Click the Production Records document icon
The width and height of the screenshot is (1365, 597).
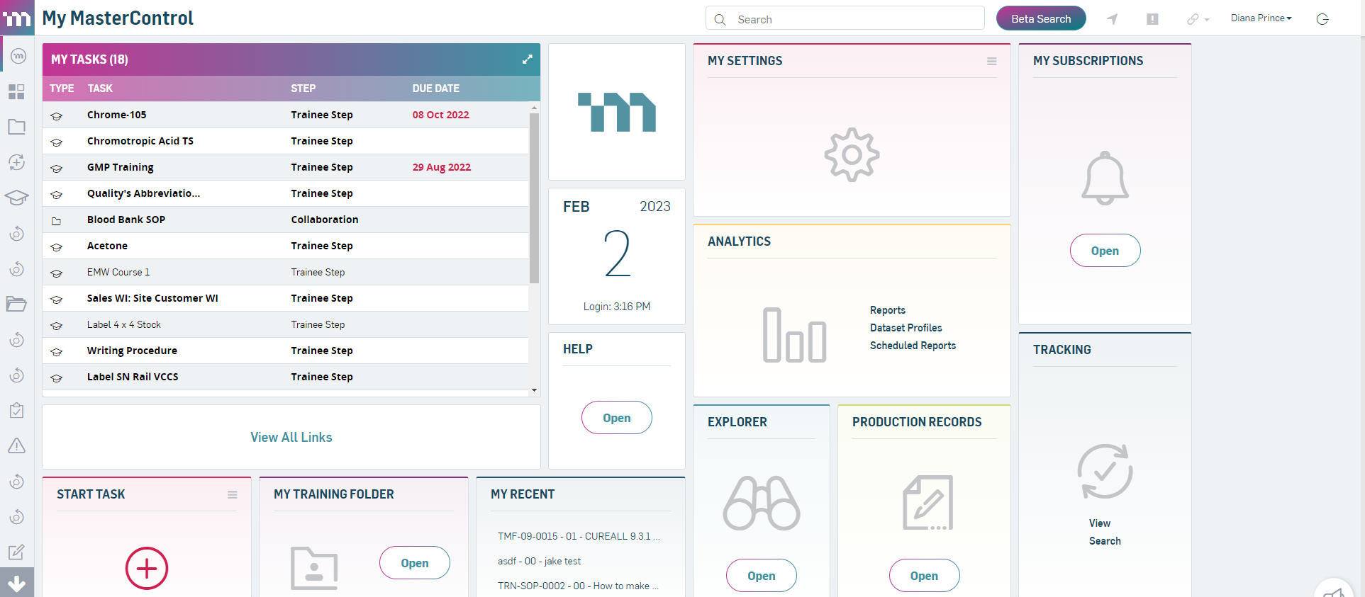coord(927,503)
